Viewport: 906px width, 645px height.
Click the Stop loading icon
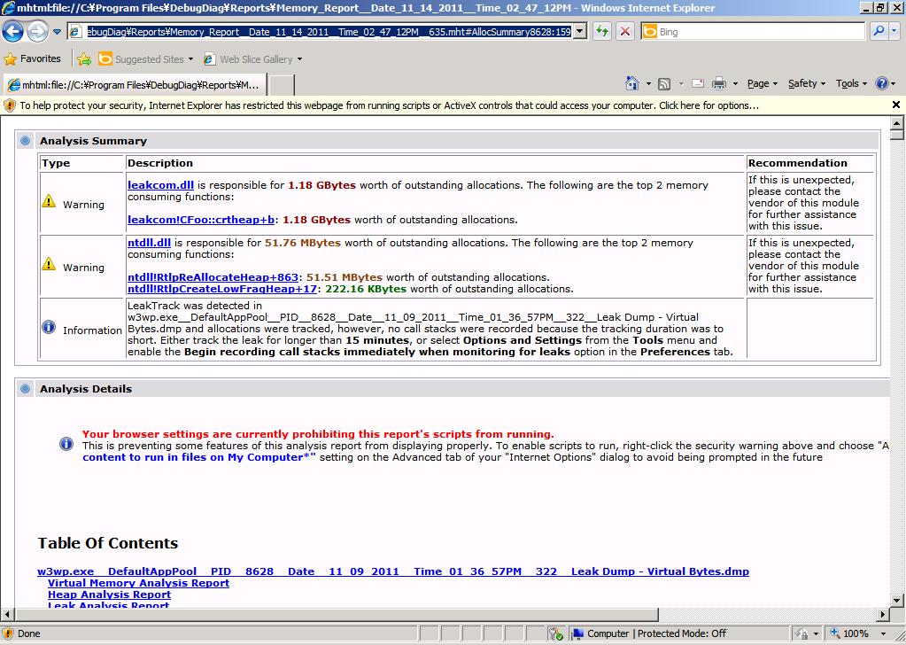click(x=625, y=31)
